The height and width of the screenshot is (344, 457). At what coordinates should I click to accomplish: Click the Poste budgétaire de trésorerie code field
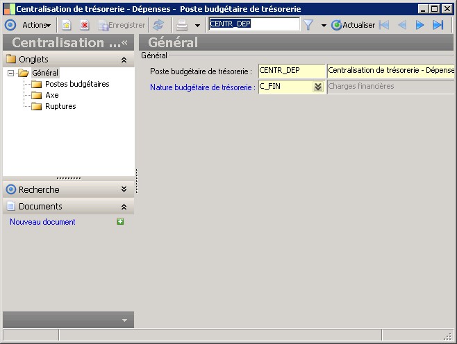[x=292, y=71]
